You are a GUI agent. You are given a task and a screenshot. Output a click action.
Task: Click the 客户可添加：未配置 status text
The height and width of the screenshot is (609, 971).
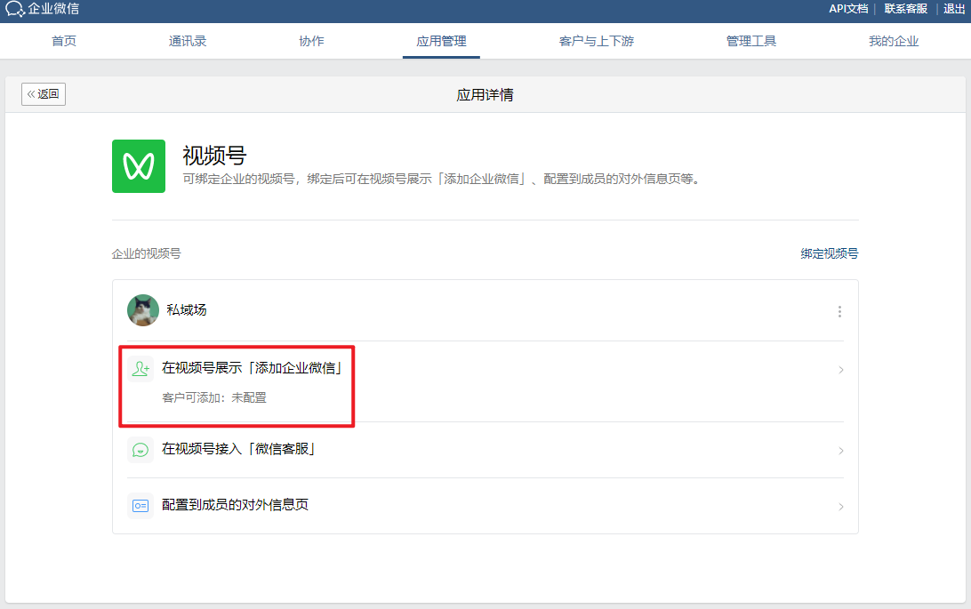coord(214,397)
